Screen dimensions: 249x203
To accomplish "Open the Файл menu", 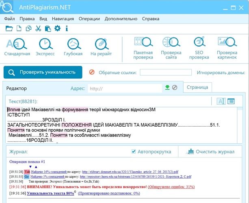I will (9, 19).
